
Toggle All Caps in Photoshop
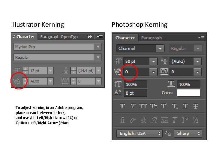coord(143,106)
